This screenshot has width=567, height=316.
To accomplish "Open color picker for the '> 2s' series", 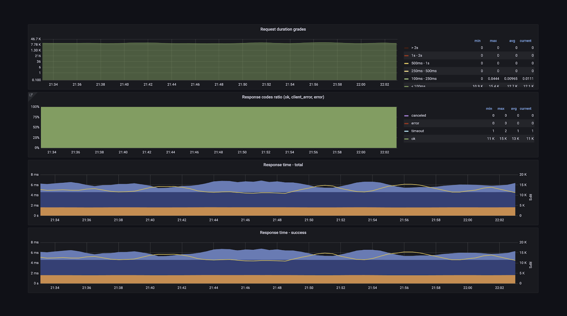I will [406, 48].
